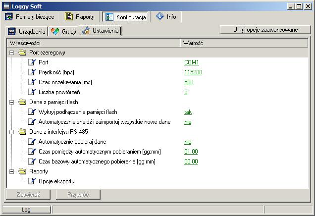Click the blue Info diamond icon
Viewport: 315px width, 216px height.
click(159, 16)
